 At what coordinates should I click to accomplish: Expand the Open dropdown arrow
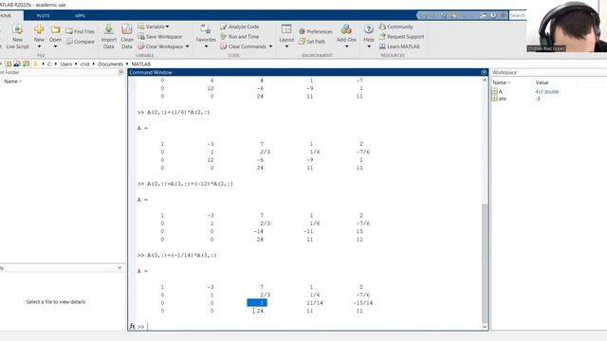click(x=55, y=46)
